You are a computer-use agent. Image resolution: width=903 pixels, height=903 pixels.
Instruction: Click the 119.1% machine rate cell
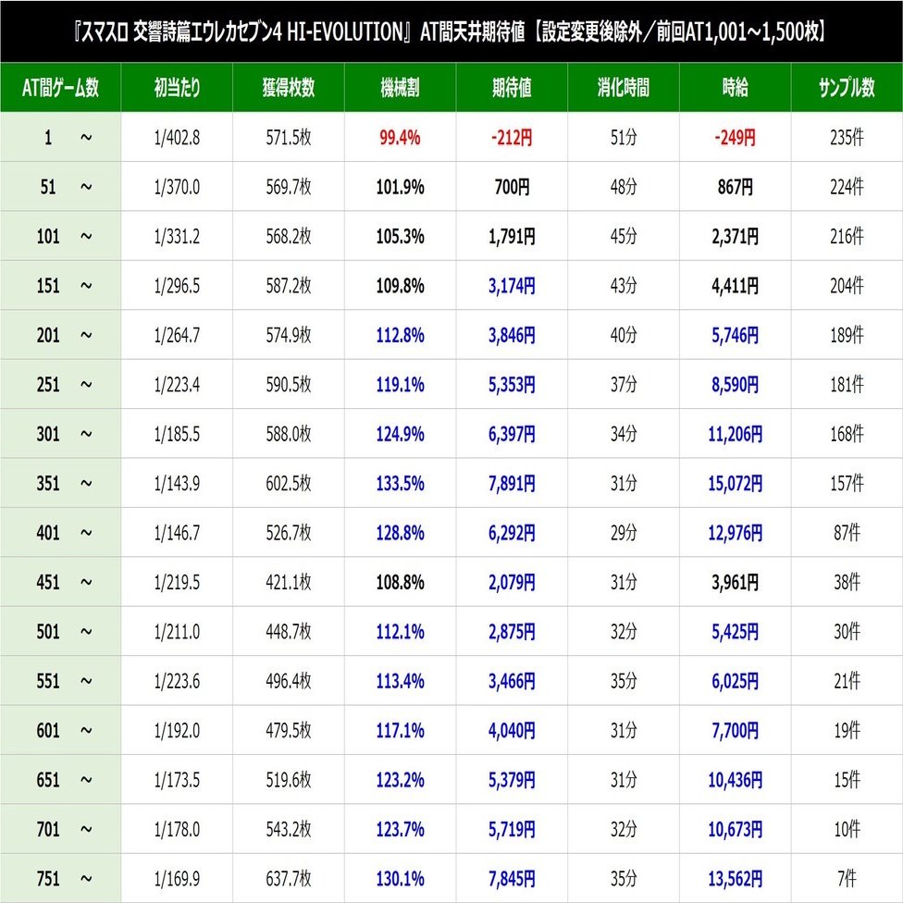point(401,384)
